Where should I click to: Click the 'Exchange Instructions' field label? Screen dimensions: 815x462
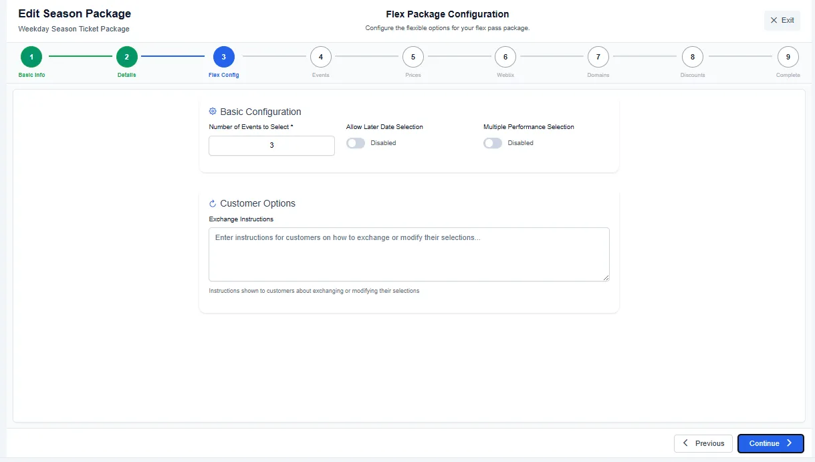(241, 219)
